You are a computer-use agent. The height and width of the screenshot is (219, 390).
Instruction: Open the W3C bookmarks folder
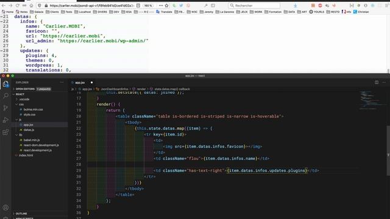click(x=192, y=12)
